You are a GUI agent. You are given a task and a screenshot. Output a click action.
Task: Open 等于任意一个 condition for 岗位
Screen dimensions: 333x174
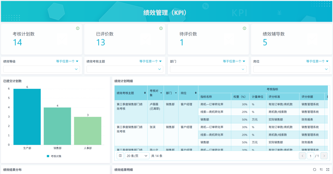tap(317, 61)
